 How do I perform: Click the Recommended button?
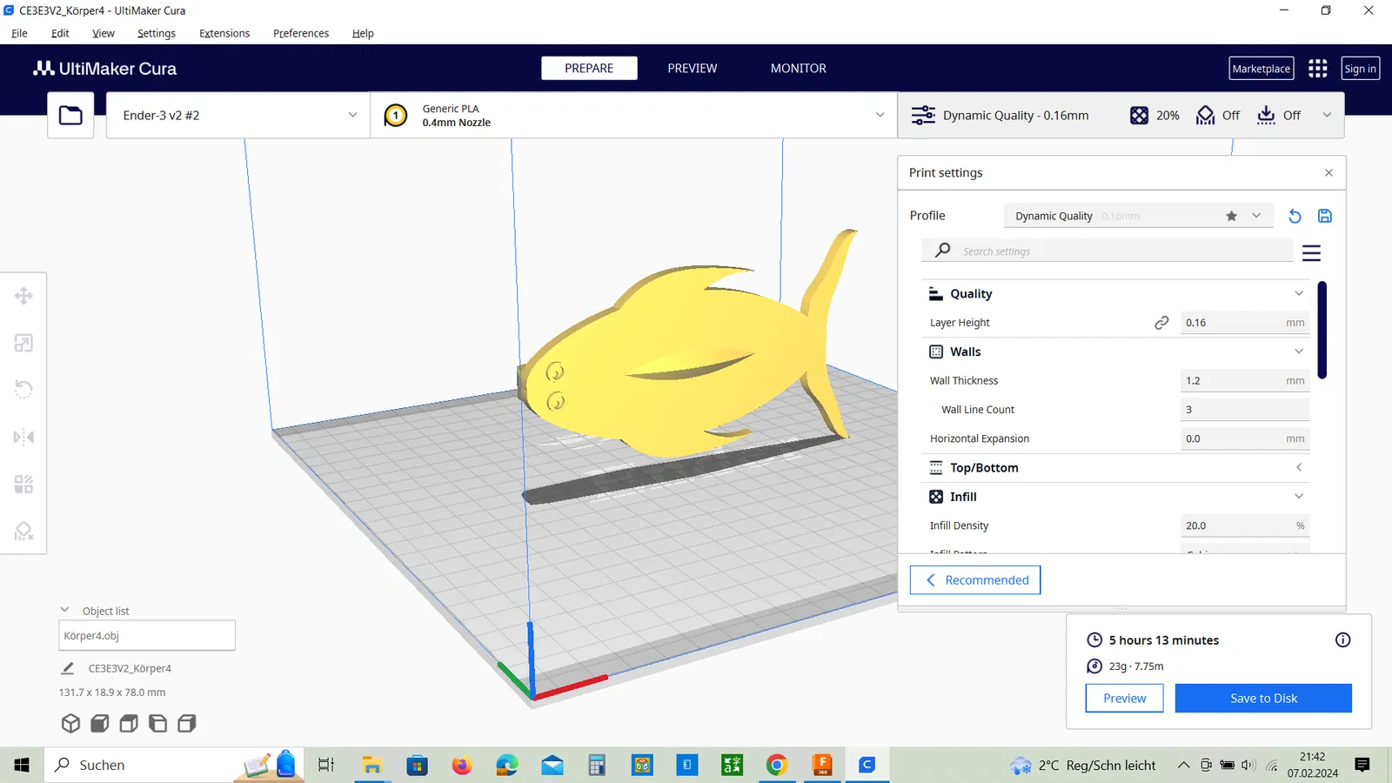[975, 580]
